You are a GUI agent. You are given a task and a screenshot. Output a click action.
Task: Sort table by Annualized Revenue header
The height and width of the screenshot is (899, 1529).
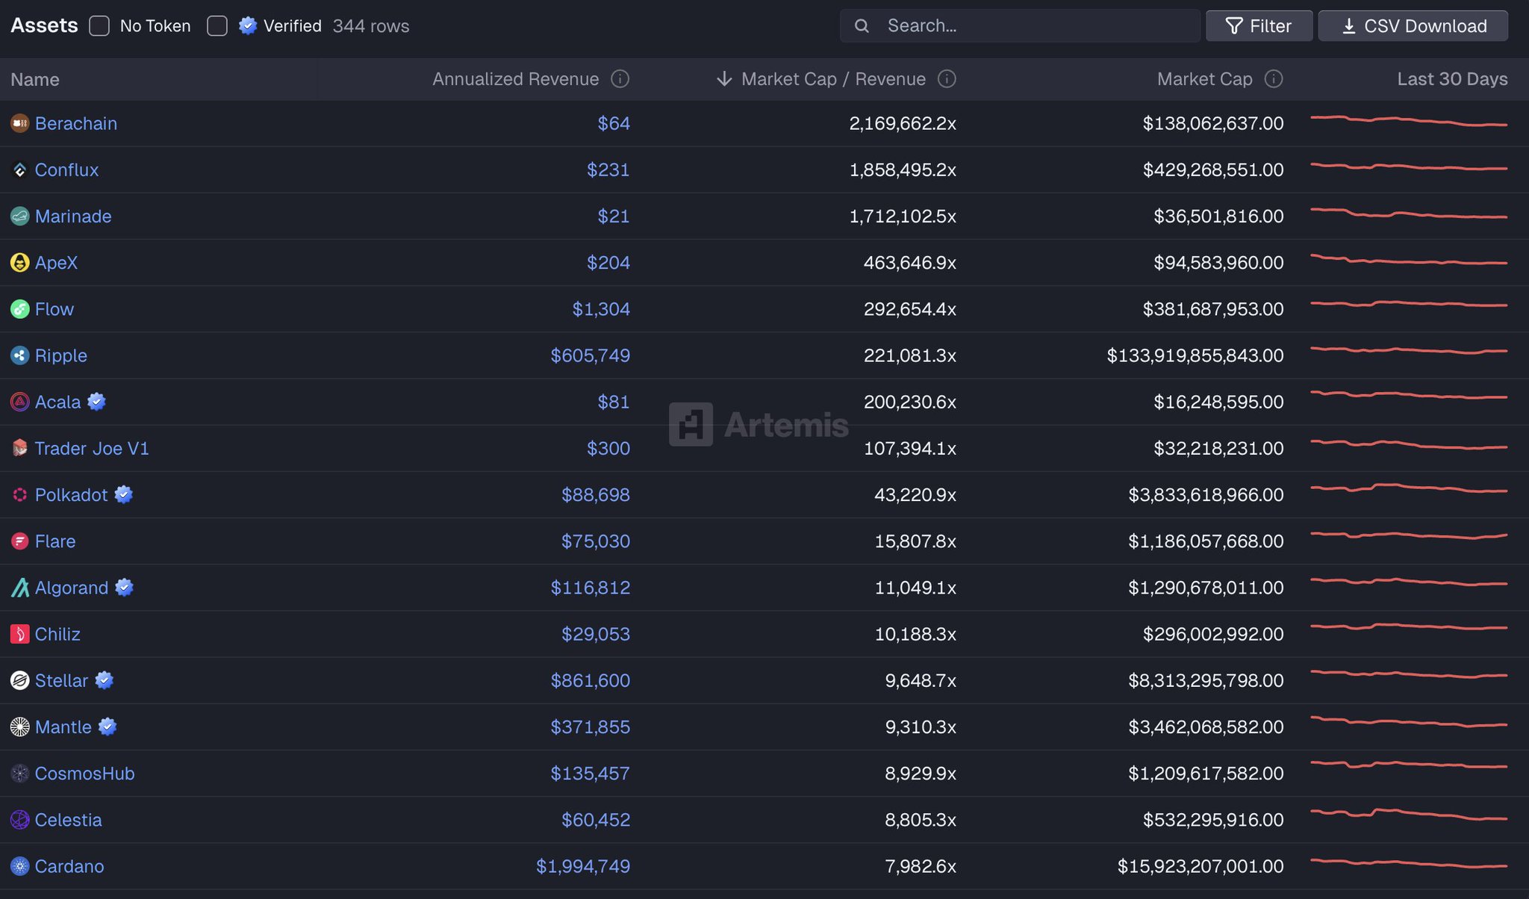(x=515, y=79)
